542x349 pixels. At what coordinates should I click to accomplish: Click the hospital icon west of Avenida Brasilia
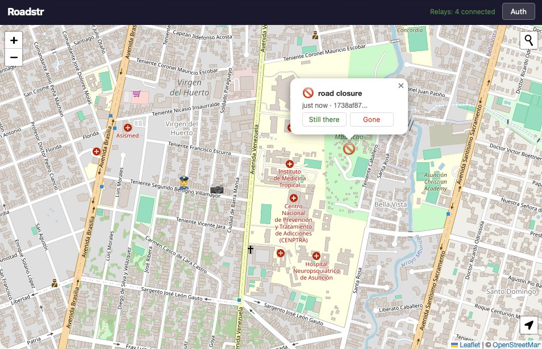click(x=97, y=151)
